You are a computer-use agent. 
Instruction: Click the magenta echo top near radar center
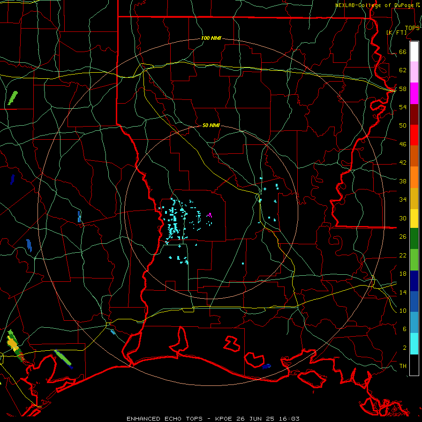tap(210, 215)
